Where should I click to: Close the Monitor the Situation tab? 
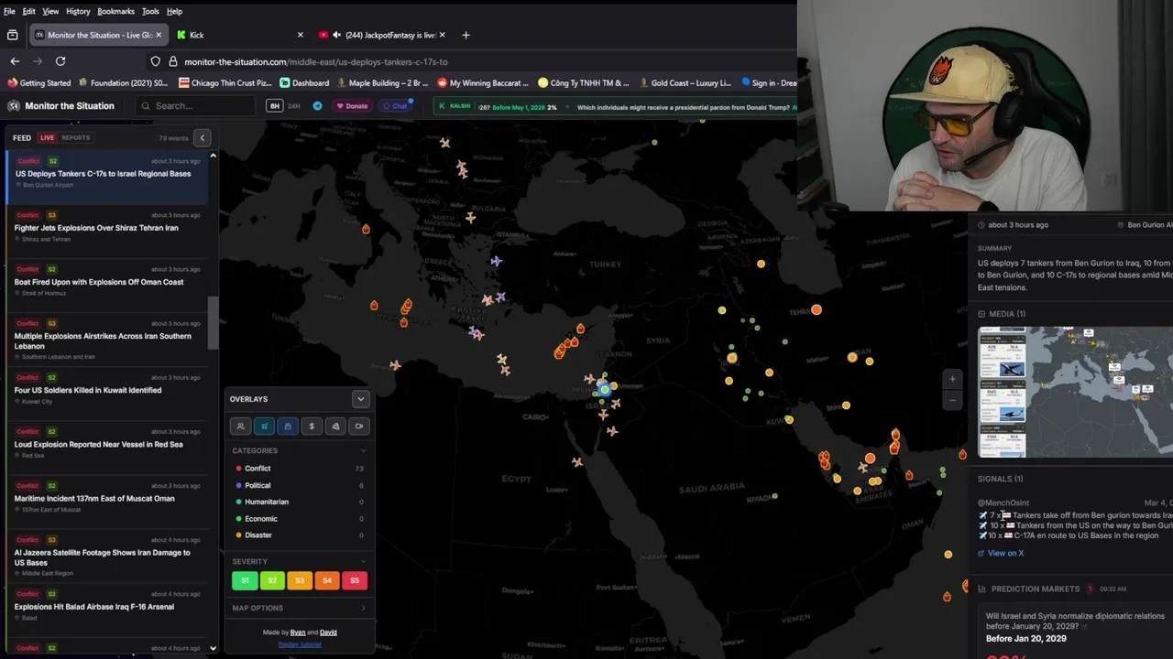click(x=159, y=35)
